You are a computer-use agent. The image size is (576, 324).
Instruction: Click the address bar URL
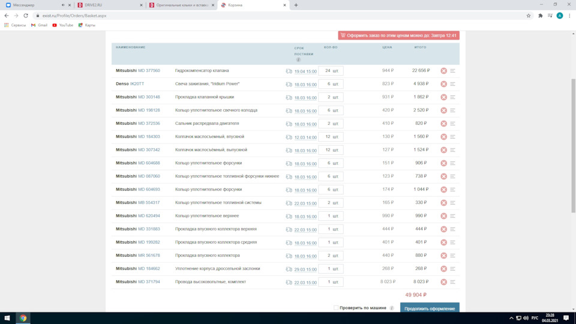(x=74, y=16)
